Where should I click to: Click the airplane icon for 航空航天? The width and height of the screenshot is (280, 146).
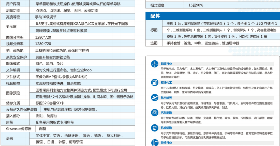pyautogui.click(x=154, y=97)
